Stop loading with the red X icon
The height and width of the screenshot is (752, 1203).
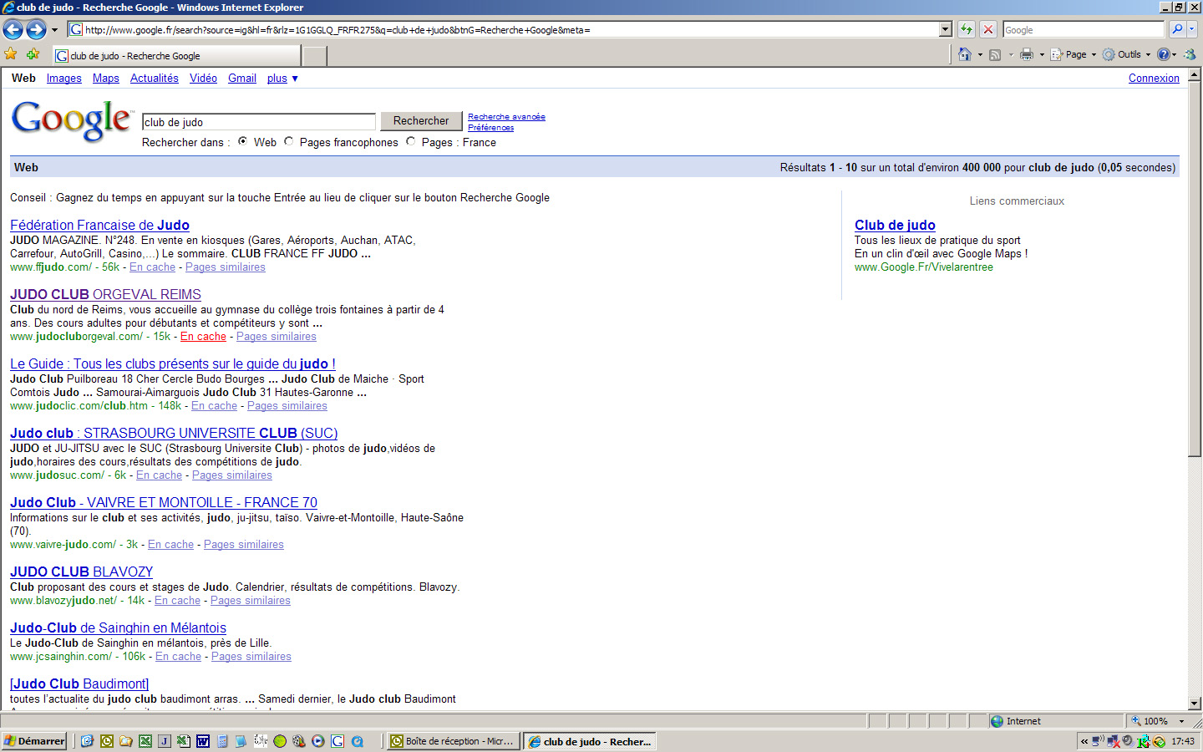tap(988, 29)
